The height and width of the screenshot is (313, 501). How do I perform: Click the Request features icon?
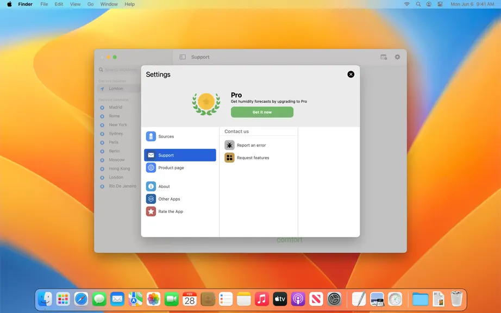click(x=229, y=158)
